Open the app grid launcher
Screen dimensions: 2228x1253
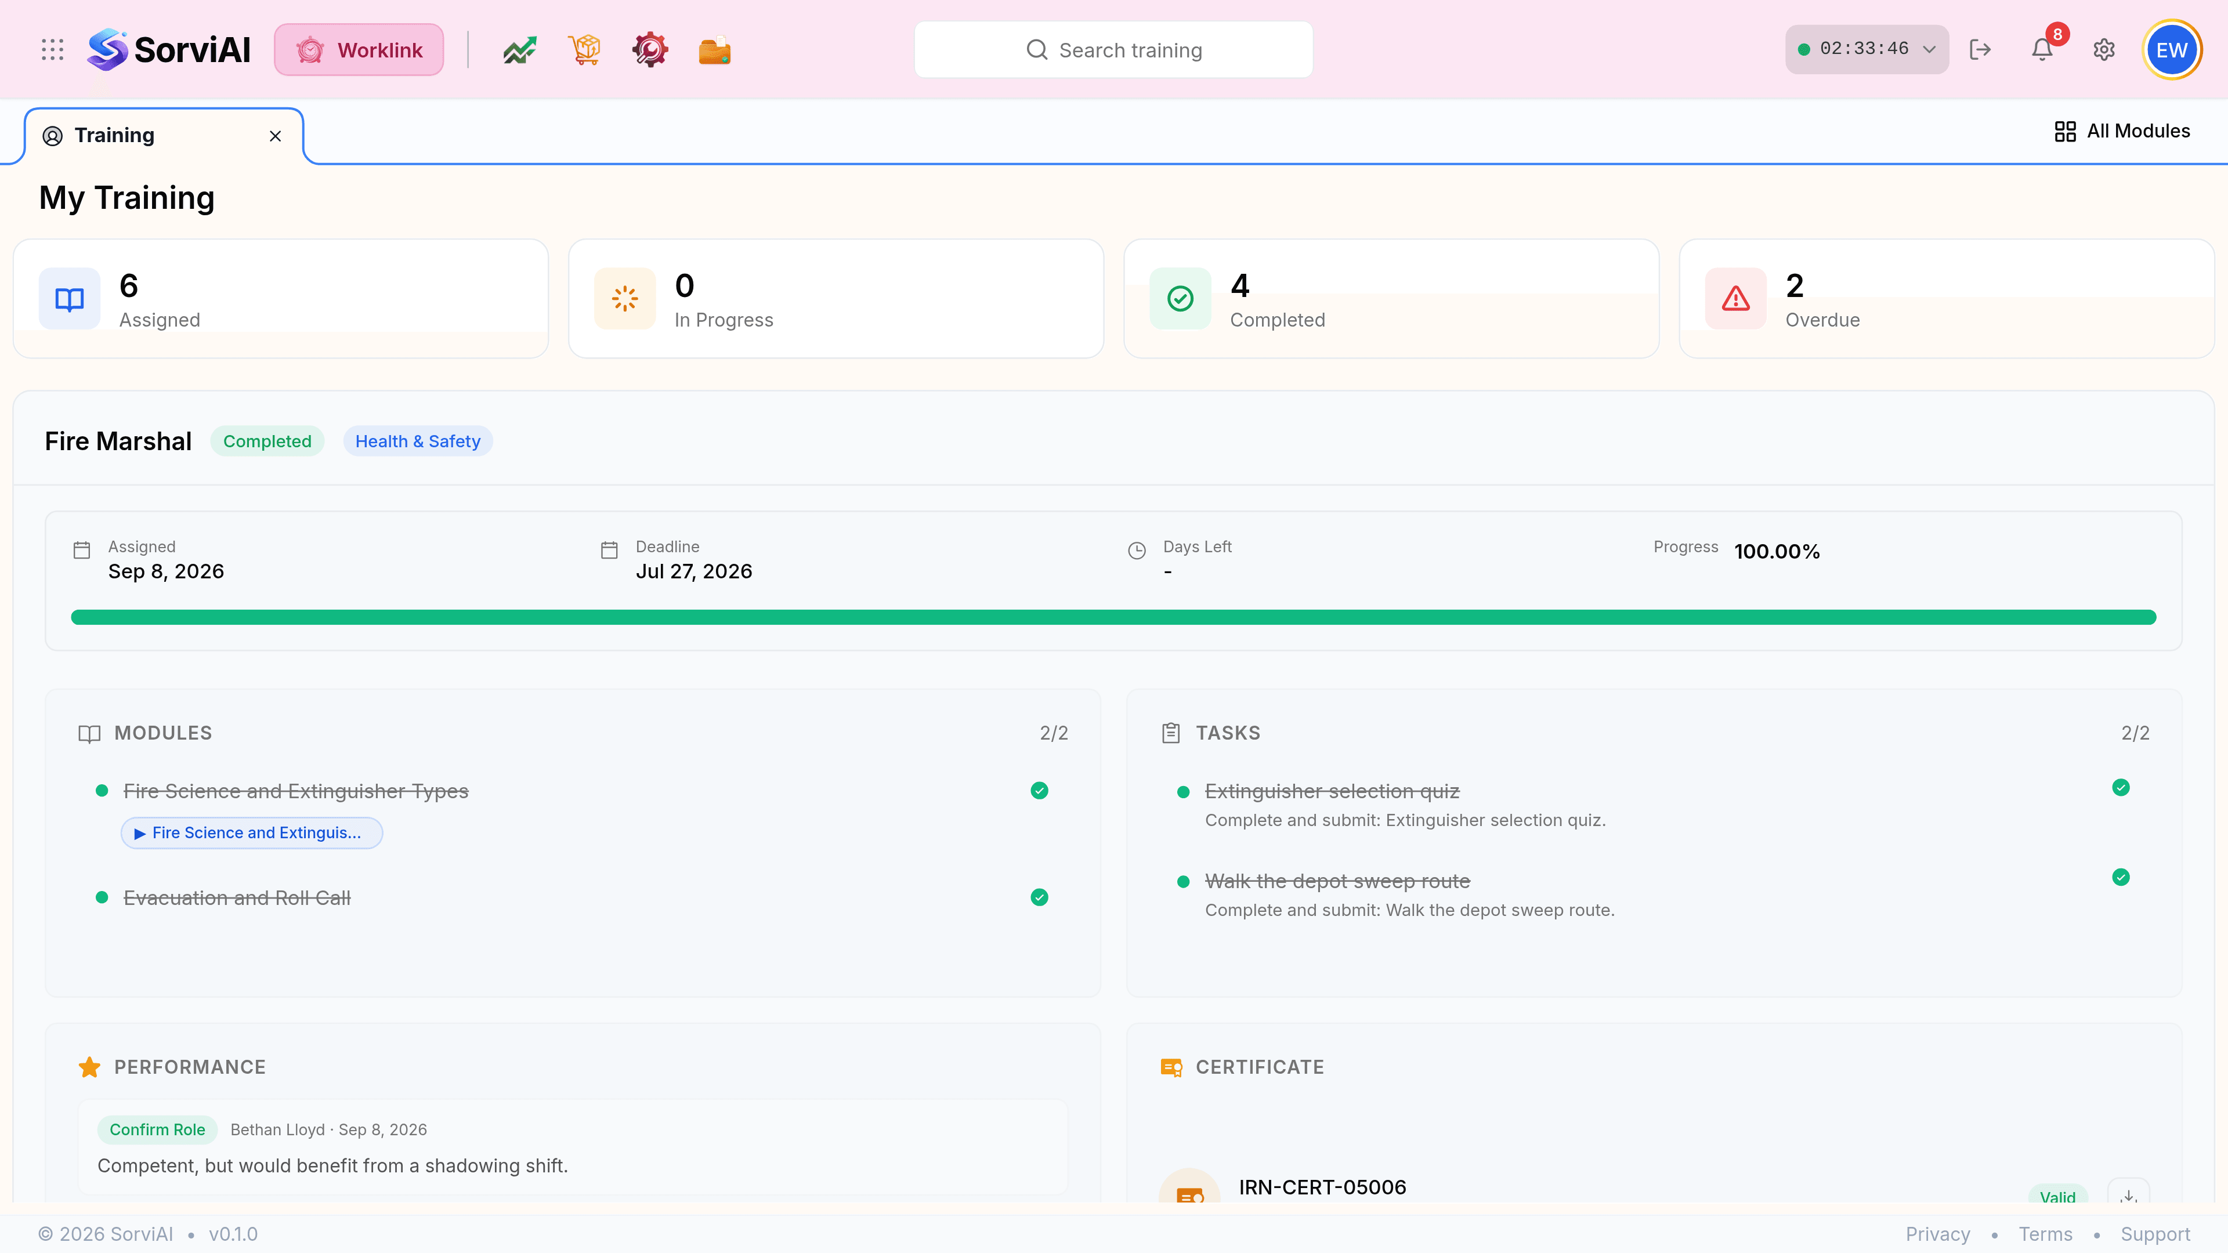[53, 49]
